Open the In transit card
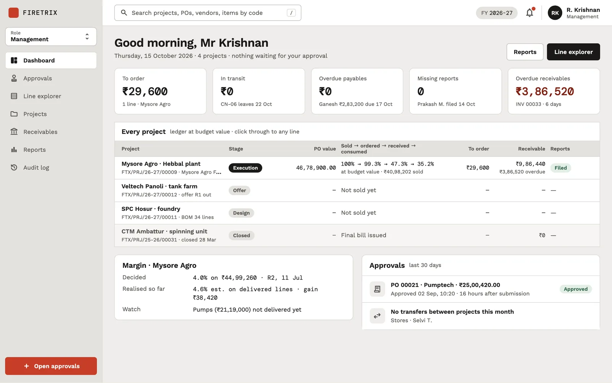This screenshot has width=612, height=383. (259, 91)
